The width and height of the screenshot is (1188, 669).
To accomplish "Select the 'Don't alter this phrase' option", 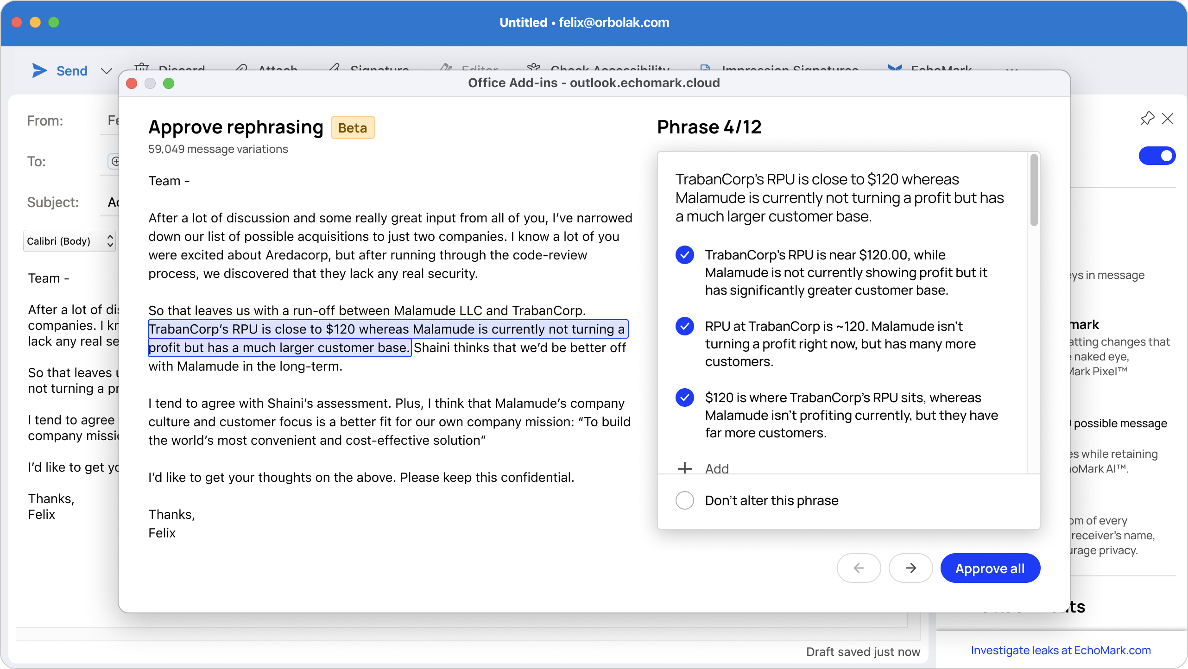I will pyautogui.click(x=684, y=500).
